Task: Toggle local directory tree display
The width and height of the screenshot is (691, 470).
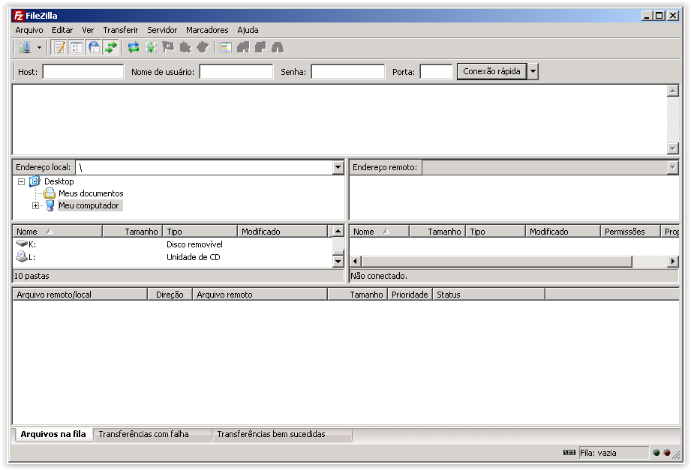Action: click(x=77, y=47)
